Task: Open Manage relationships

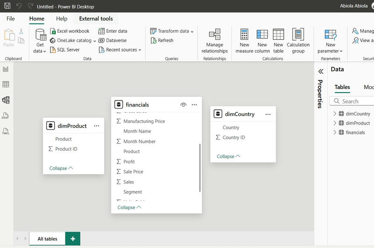Action: pyautogui.click(x=215, y=41)
